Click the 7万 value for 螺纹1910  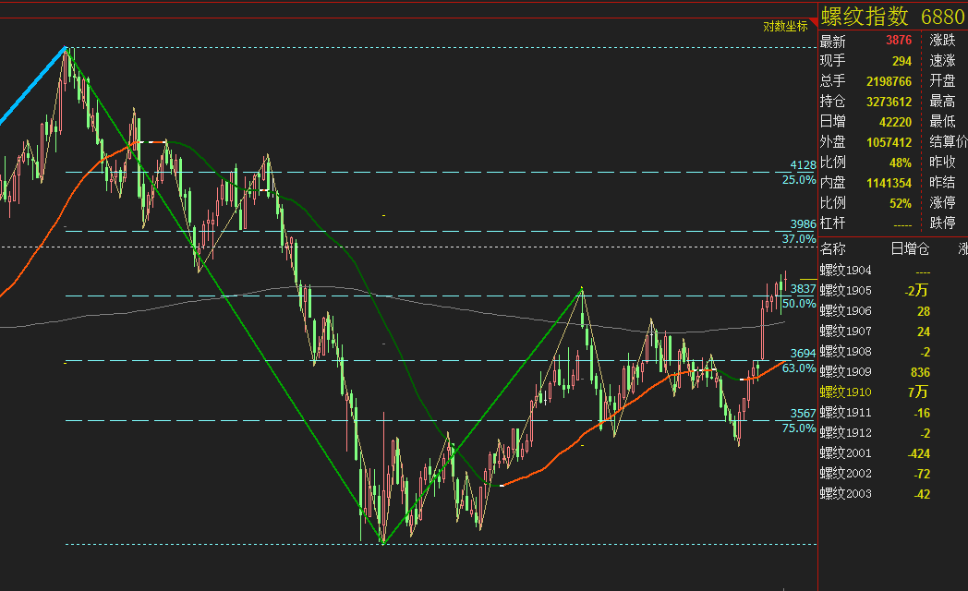tap(918, 392)
